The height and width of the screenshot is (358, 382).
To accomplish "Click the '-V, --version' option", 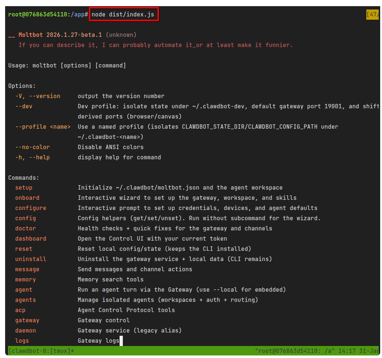I will pyautogui.click(x=38, y=96).
